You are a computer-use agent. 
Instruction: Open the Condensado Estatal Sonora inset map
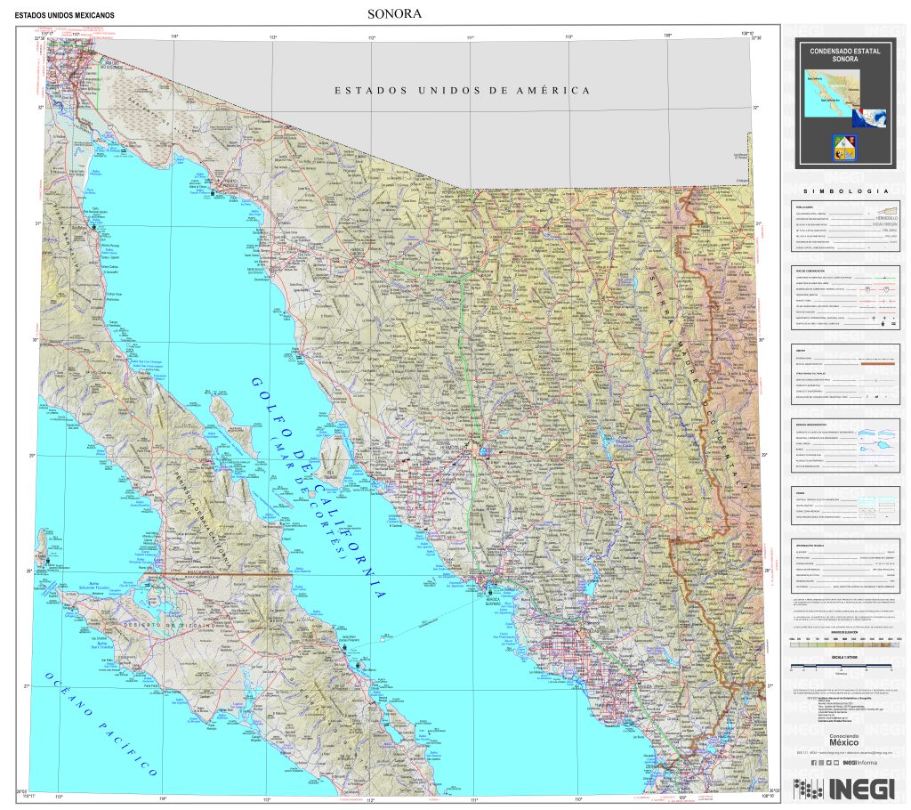click(x=834, y=93)
